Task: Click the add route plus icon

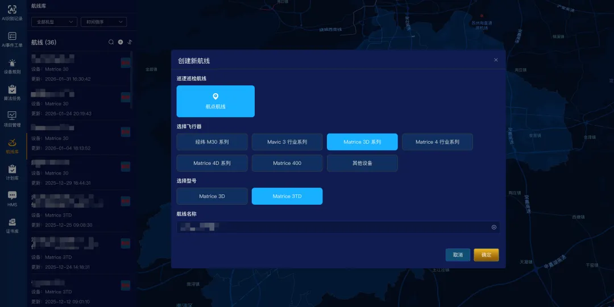Action: 121,42
